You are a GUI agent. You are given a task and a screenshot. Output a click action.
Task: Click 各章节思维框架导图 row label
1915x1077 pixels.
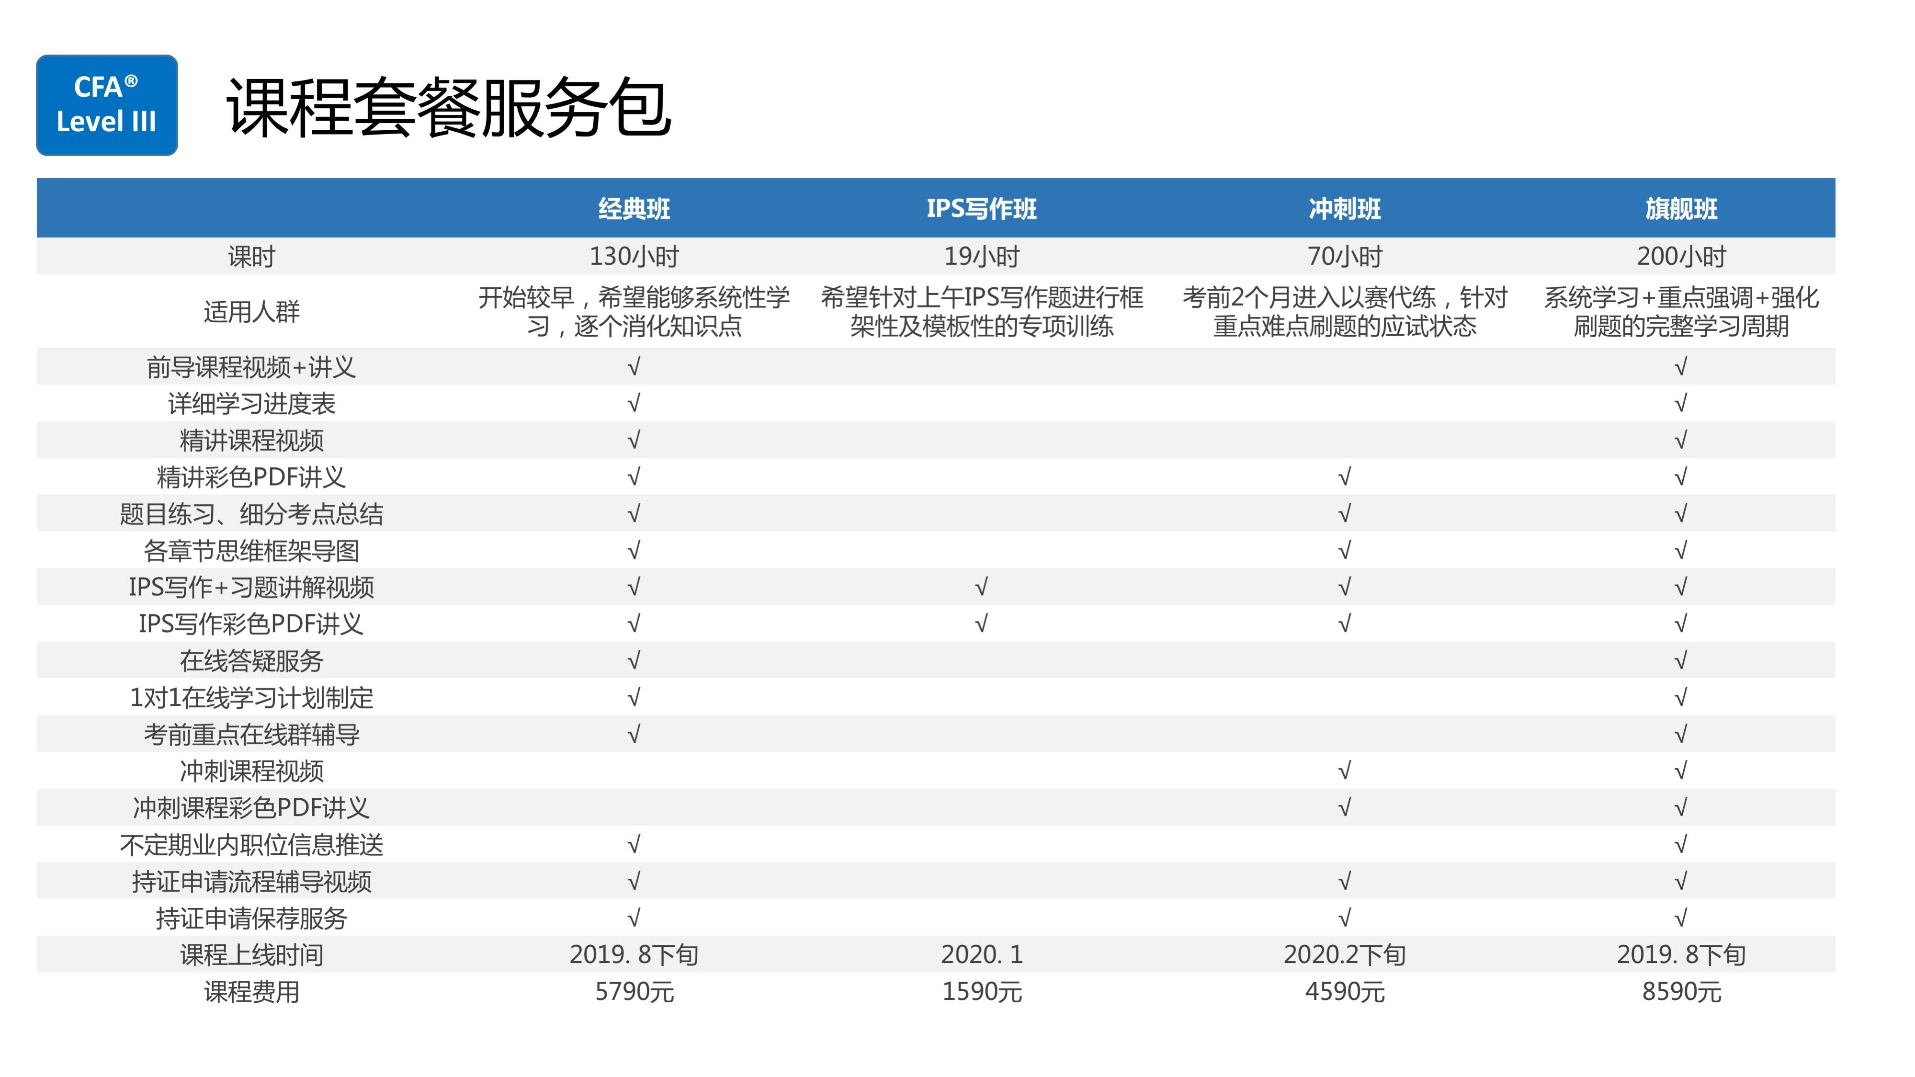[251, 551]
